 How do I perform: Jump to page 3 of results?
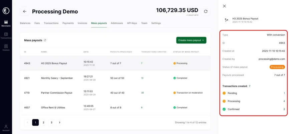coord(51,123)
